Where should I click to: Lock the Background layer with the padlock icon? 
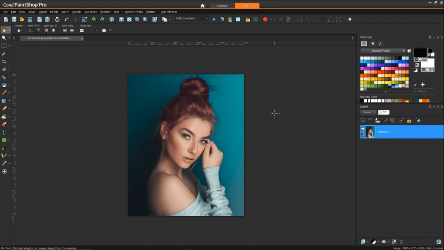(409, 120)
